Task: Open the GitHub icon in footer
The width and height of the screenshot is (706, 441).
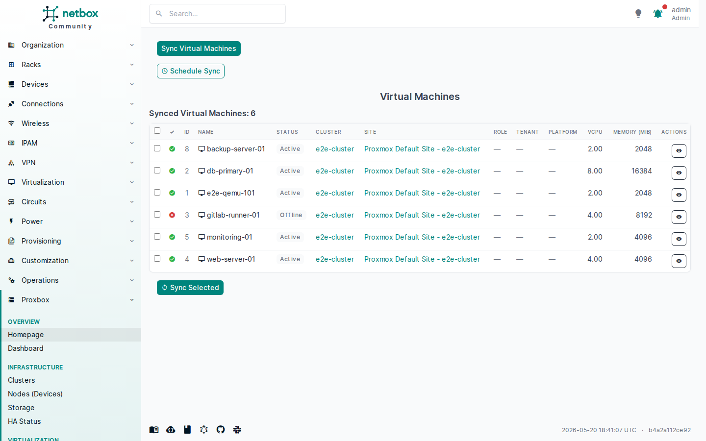Action: point(221,430)
